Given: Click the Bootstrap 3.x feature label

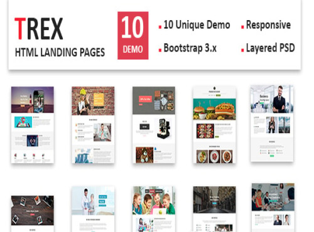Looking at the screenshot, I should [x=190, y=48].
